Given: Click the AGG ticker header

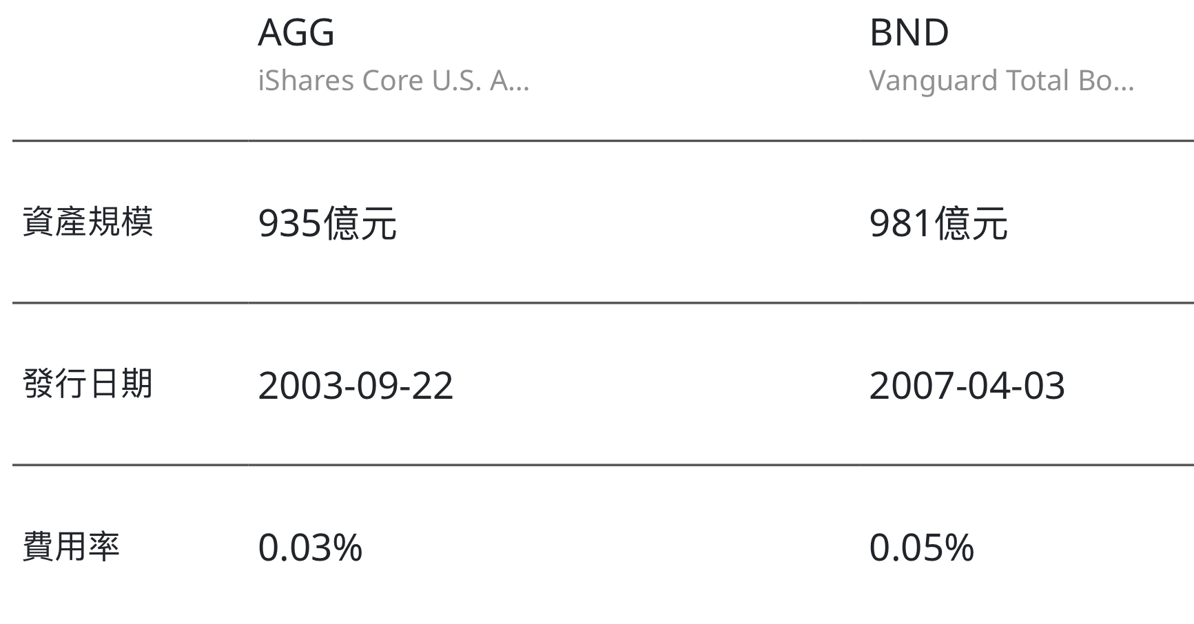Looking at the screenshot, I should (296, 32).
